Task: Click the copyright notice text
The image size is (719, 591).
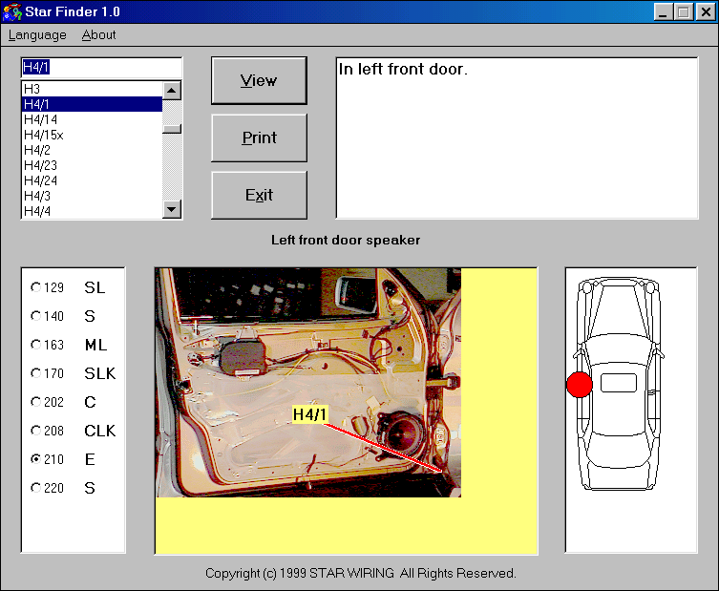Action: point(361,573)
